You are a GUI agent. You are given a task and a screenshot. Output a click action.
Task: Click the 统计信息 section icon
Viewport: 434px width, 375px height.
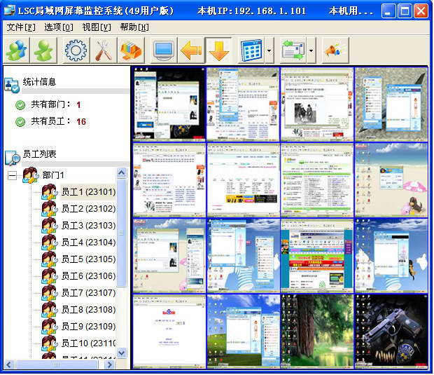12,85
